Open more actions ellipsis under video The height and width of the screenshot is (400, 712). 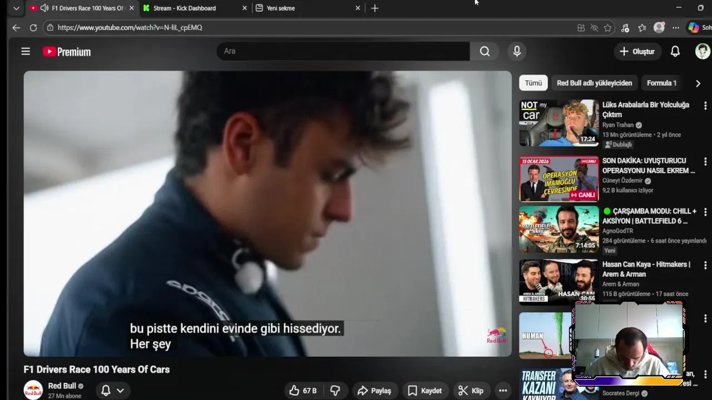503,391
